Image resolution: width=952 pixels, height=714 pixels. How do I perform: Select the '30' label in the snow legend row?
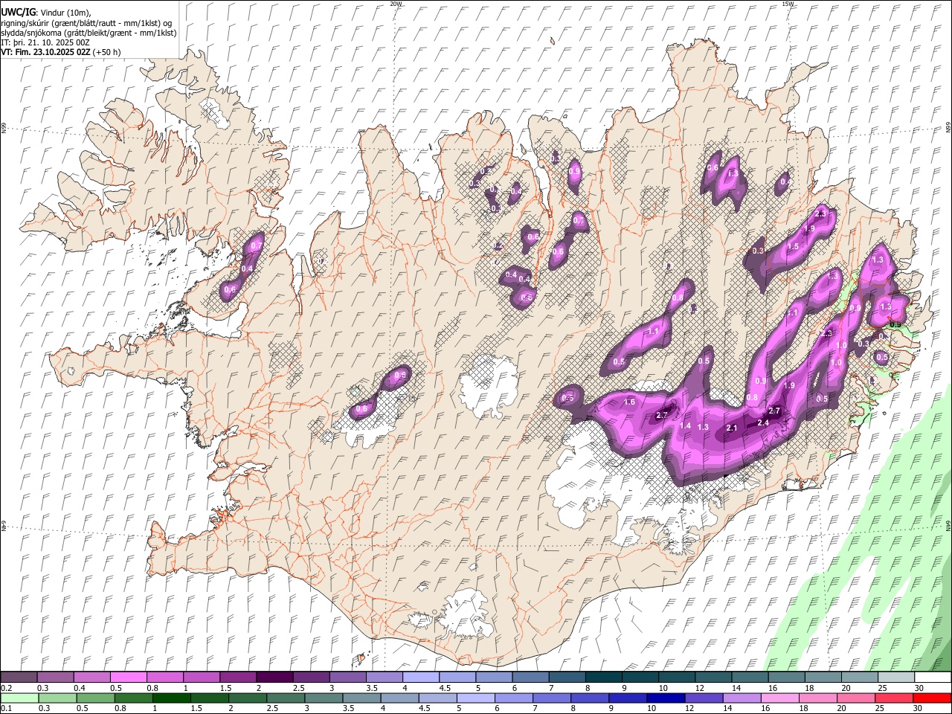[919, 688]
